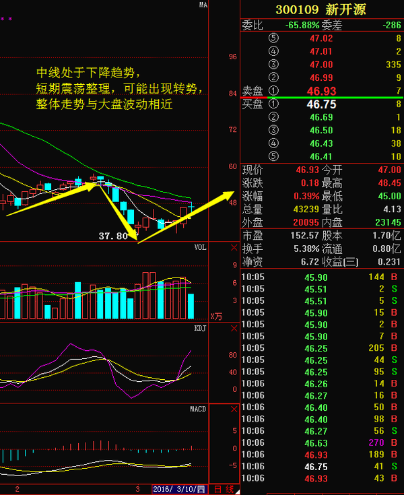
Task: Click the MA indicator label
Action: pyautogui.click(x=203, y=5)
